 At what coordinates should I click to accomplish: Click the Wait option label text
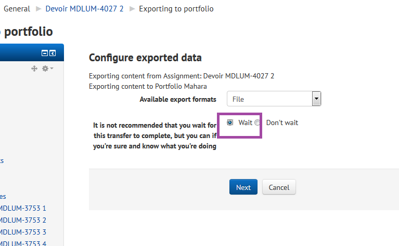[246, 122]
